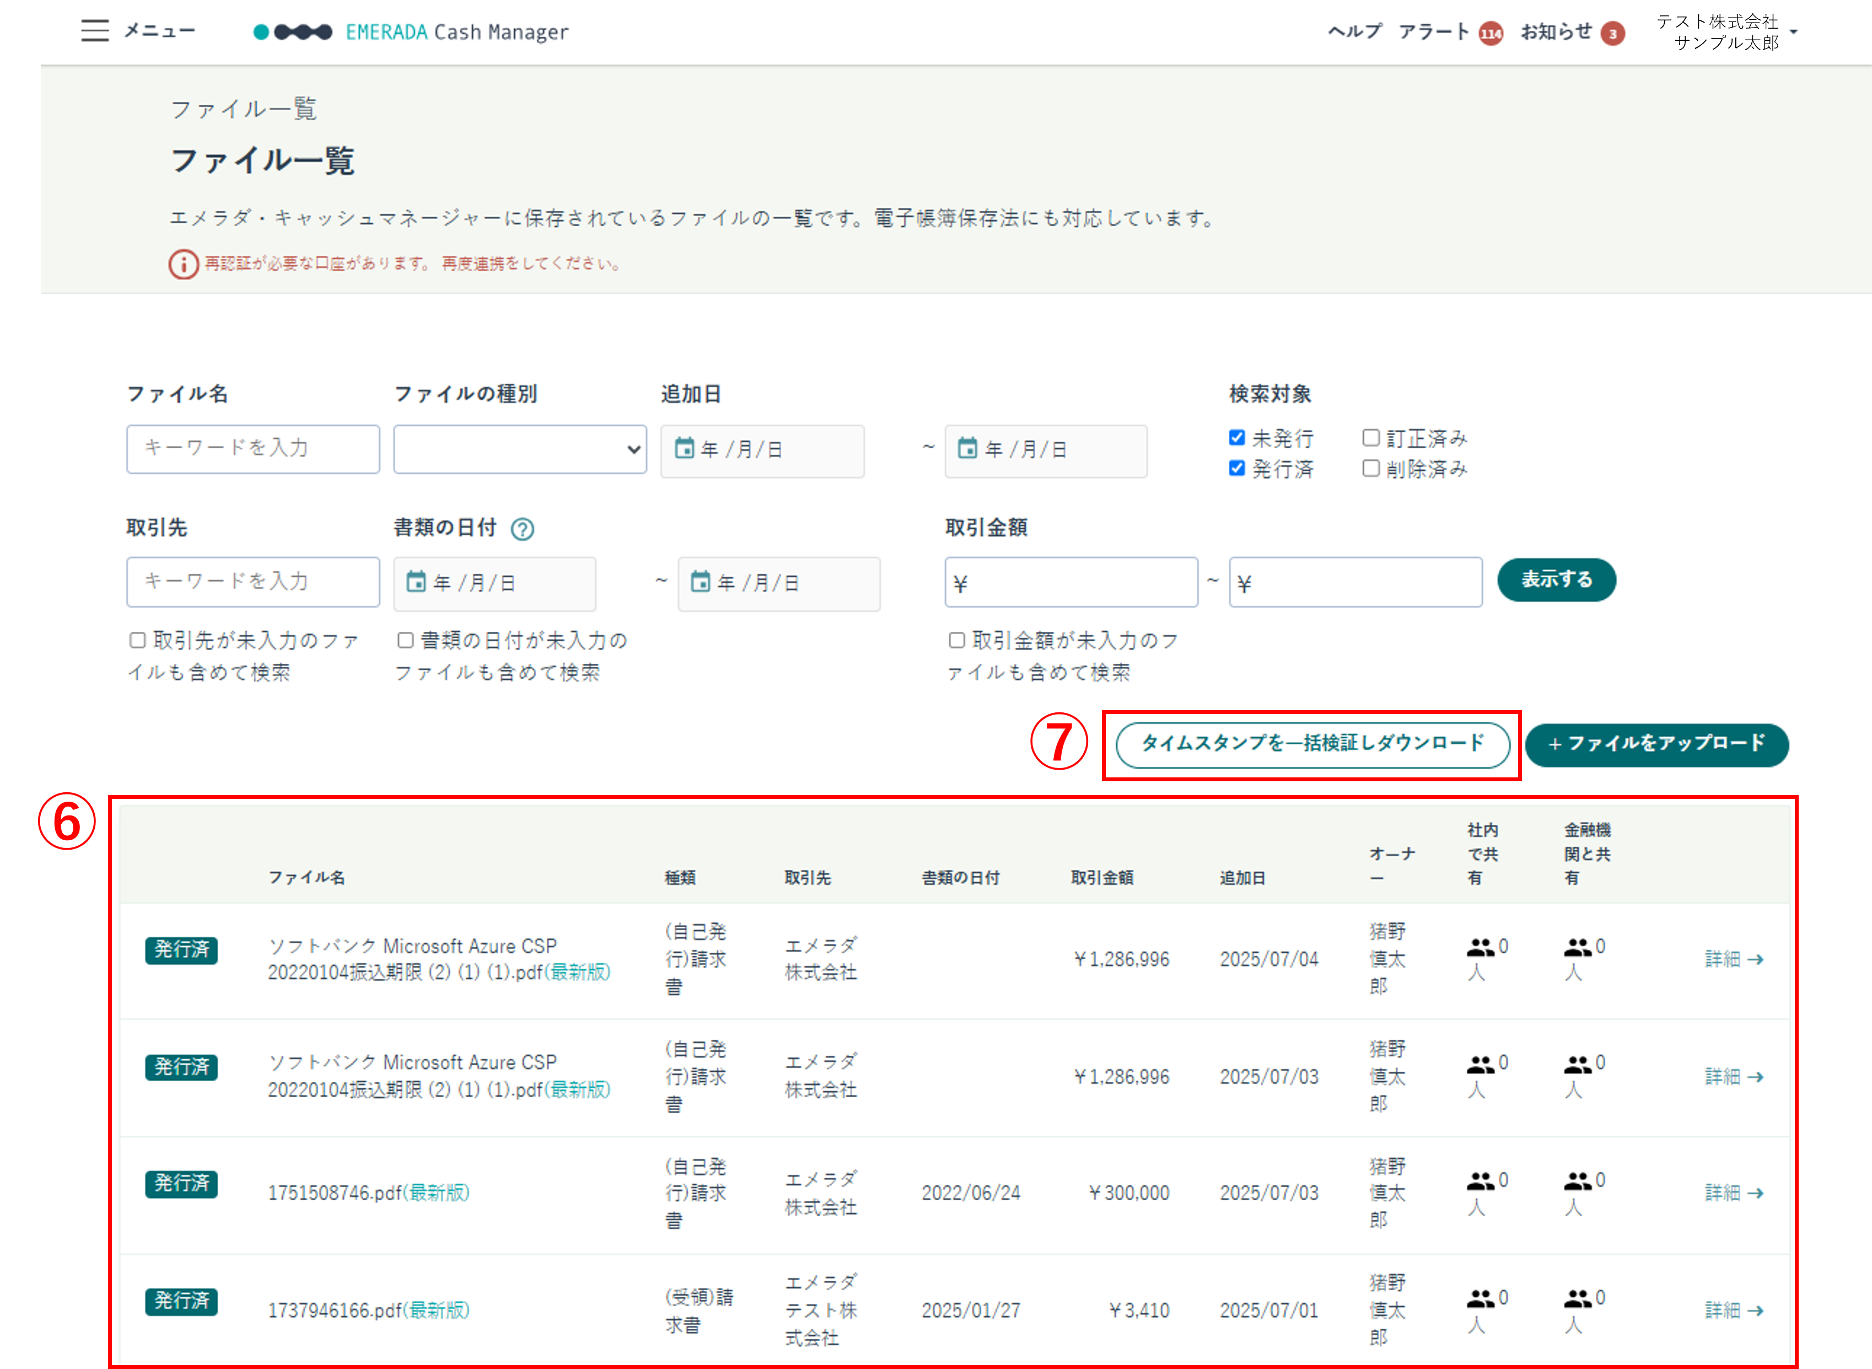
Task: Enable the 削除済み checkbox
Action: point(1371,468)
